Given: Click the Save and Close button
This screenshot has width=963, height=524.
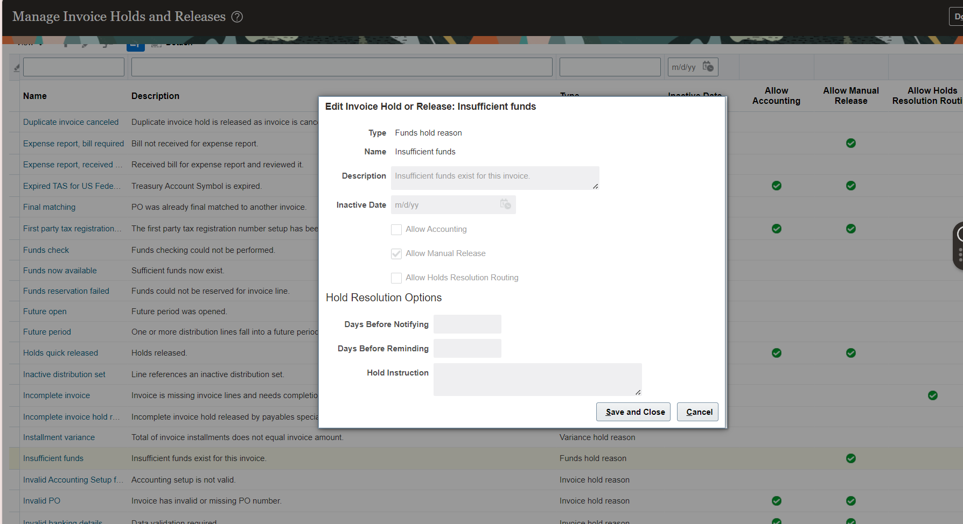Looking at the screenshot, I should coord(633,412).
